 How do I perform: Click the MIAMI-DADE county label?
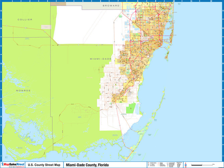coord(101,59)
